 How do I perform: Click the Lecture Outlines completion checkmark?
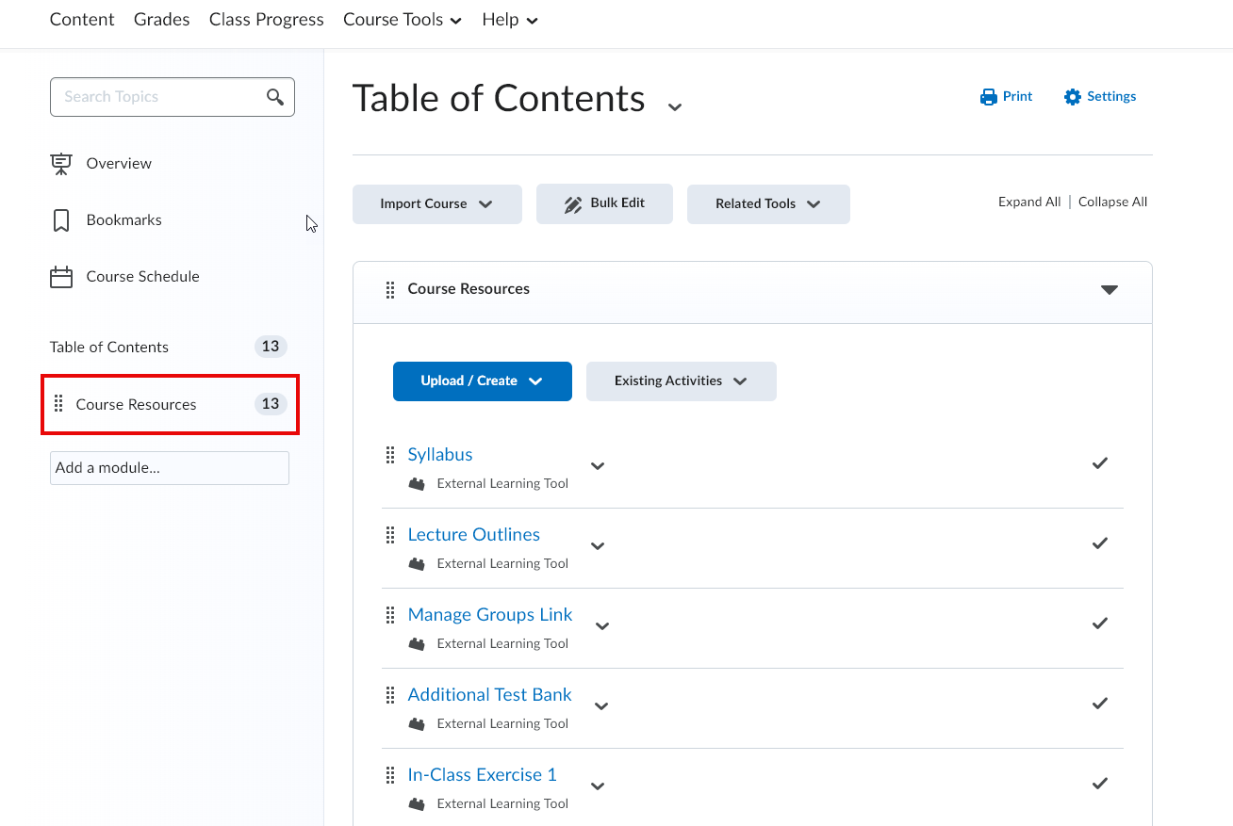tap(1099, 543)
